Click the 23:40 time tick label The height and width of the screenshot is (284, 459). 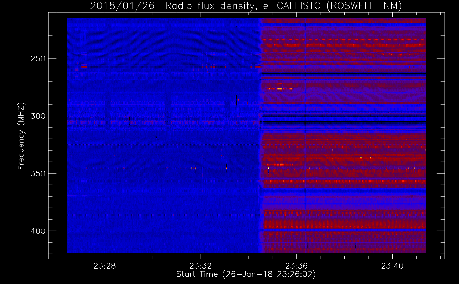pos(392,266)
